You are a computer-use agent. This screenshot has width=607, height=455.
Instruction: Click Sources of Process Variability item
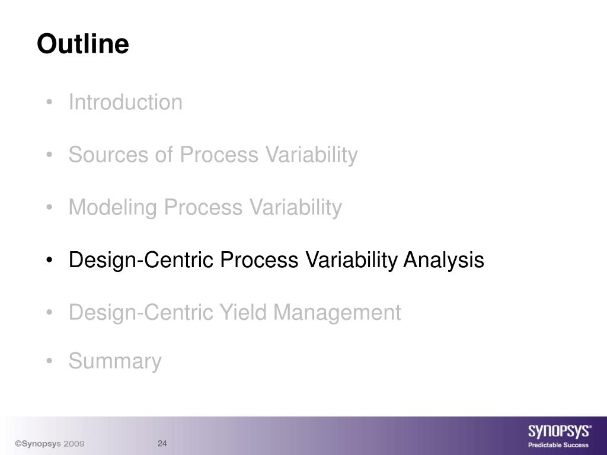coord(213,155)
